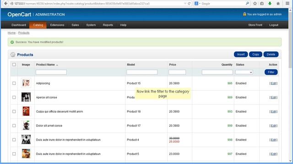Open the System menu
Screen dimensions: 293x164
91,25
